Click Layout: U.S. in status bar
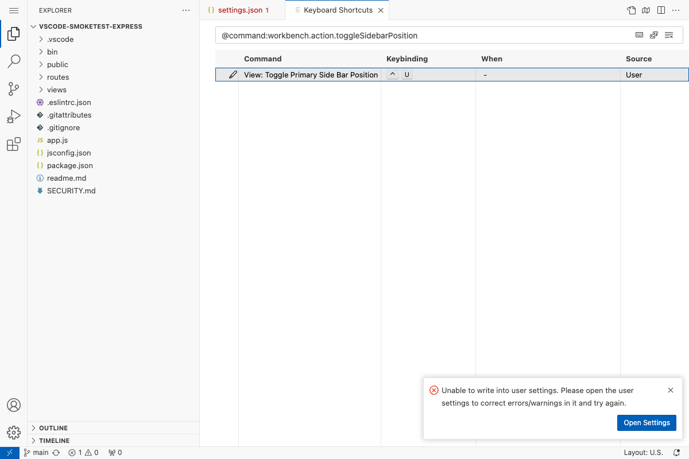The width and height of the screenshot is (689, 459). click(643, 453)
